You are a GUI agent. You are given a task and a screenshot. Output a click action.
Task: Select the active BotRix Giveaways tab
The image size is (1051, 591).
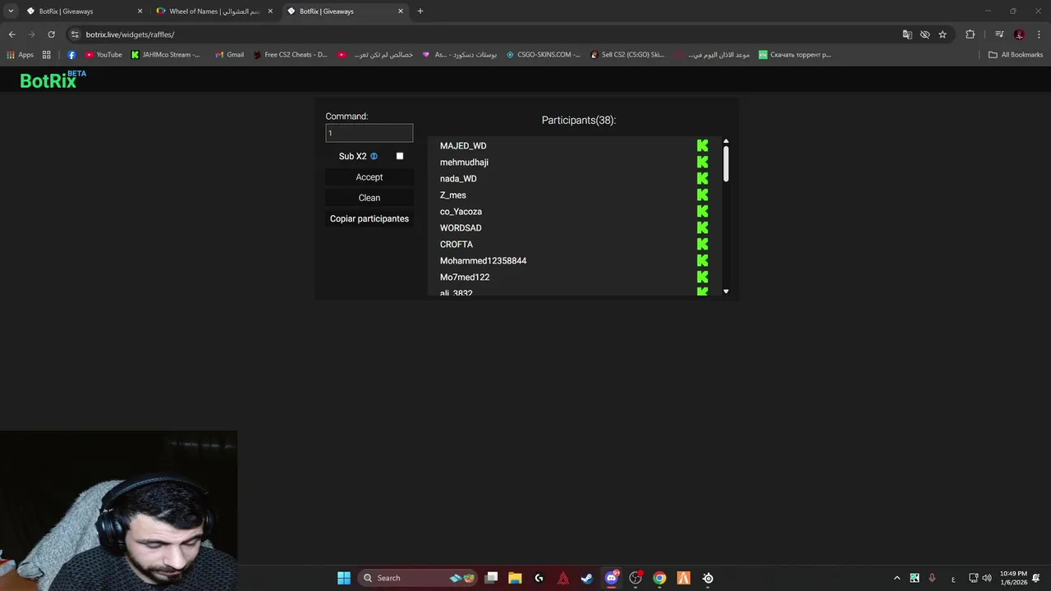click(x=345, y=11)
